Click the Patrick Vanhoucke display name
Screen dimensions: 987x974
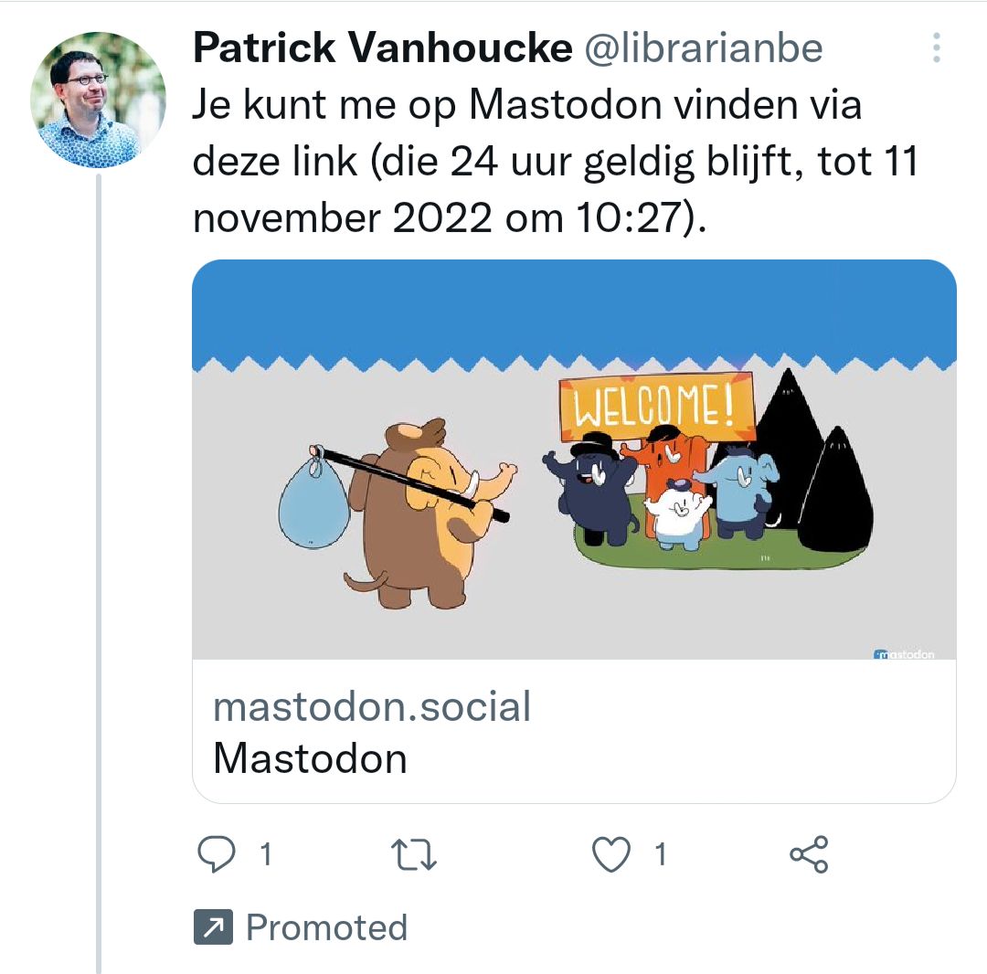pyautogui.click(x=382, y=48)
